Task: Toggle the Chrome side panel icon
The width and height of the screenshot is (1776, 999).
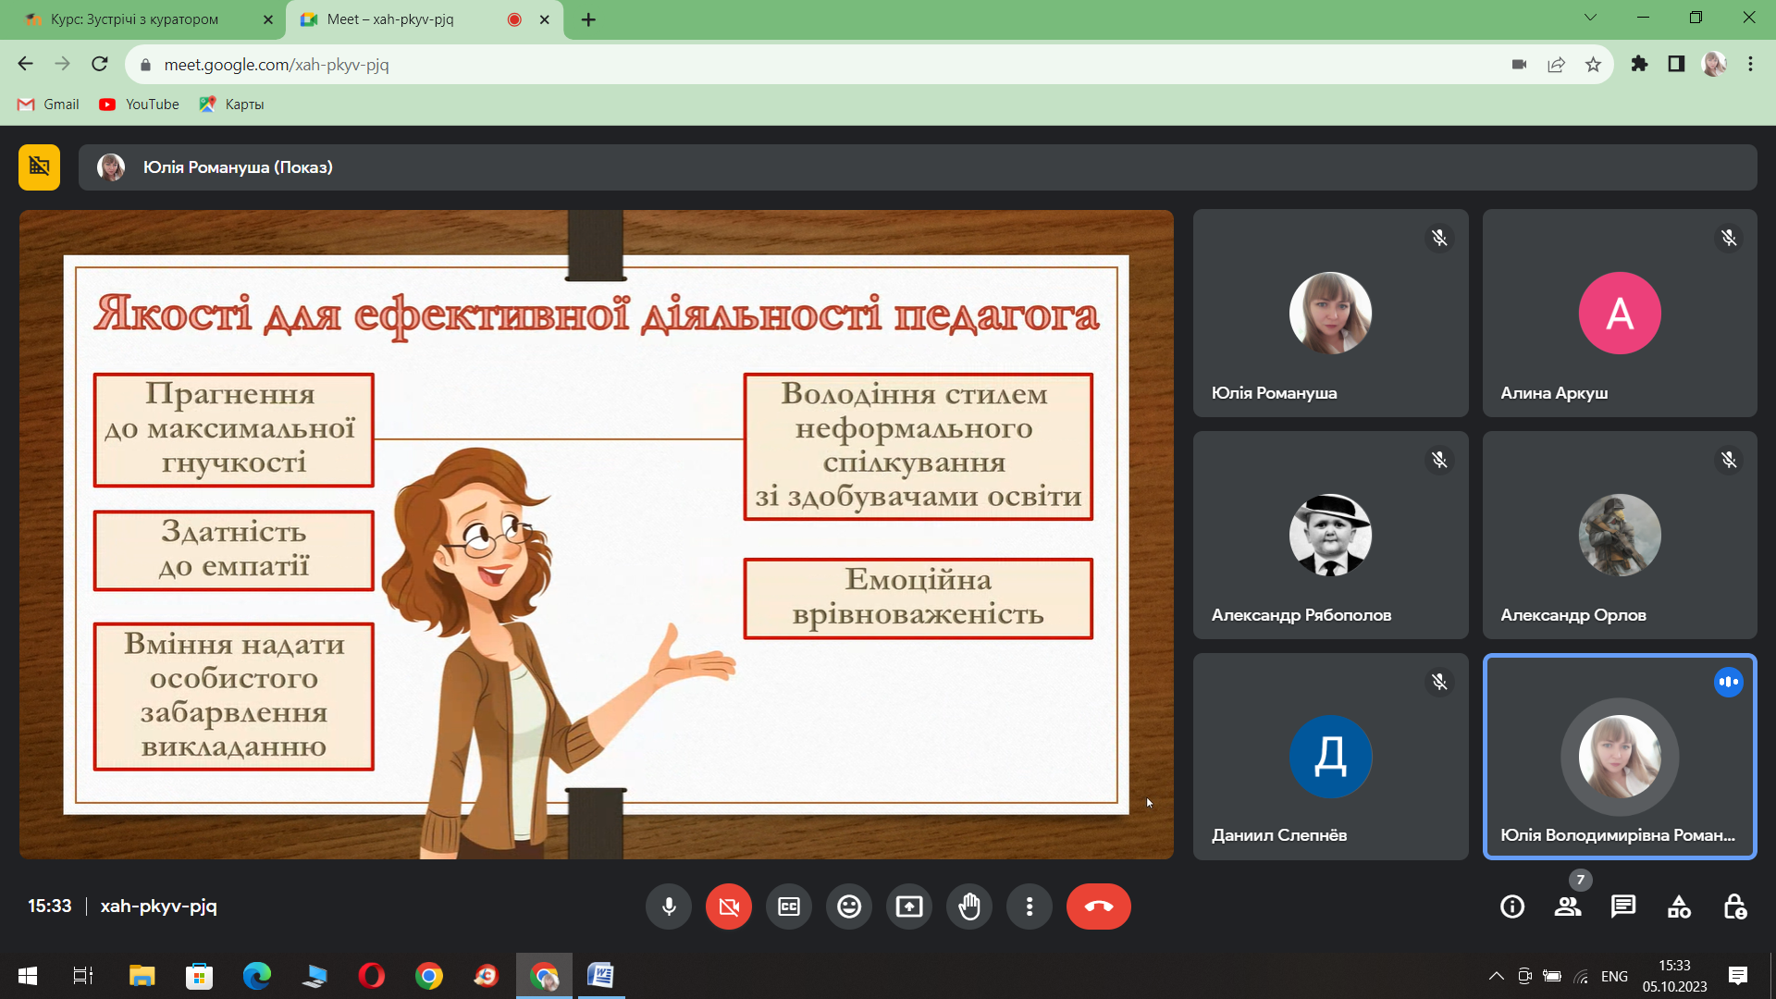Action: 1676,64
